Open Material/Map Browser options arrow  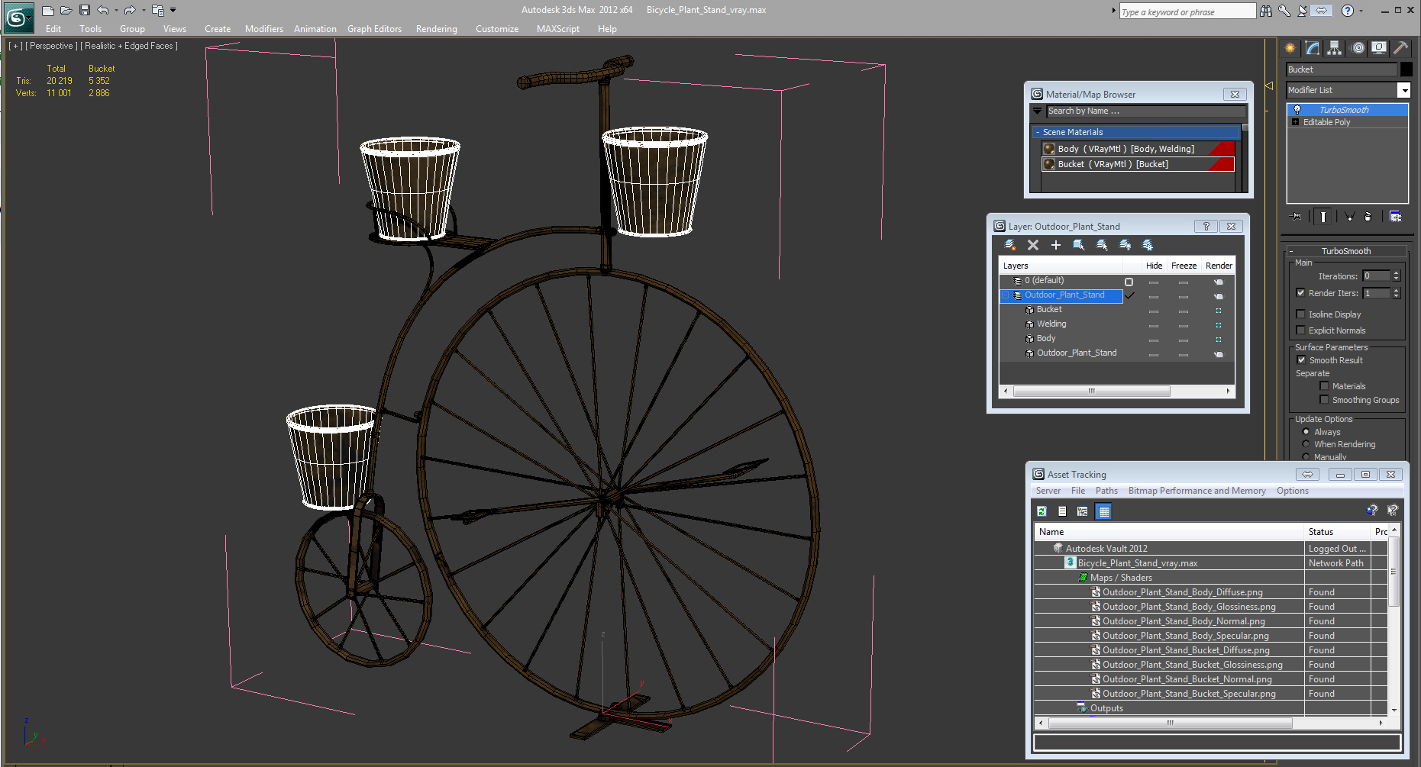pyautogui.click(x=1038, y=111)
